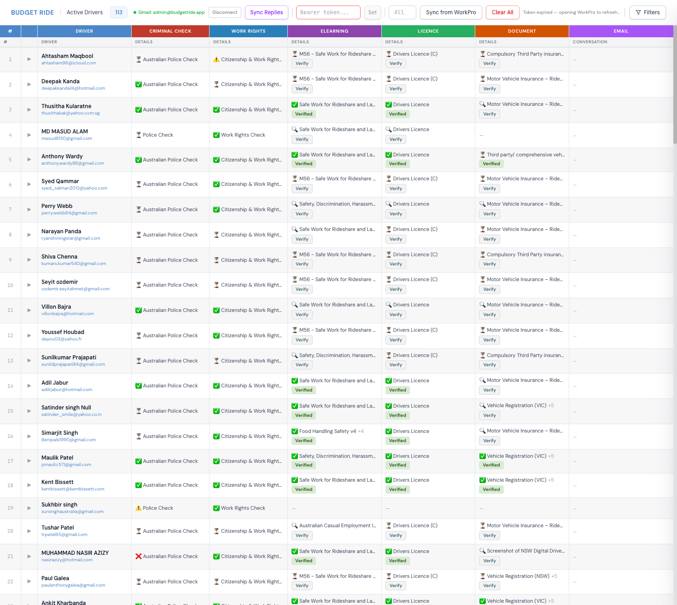The width and height of the screenshot is (677, 605).
Task: Select Active Drivers in the header
Action: tap(84, 12)
